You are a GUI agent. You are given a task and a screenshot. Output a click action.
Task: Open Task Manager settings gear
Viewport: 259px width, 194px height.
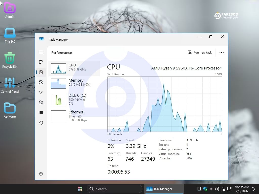[x=41, y=174]
